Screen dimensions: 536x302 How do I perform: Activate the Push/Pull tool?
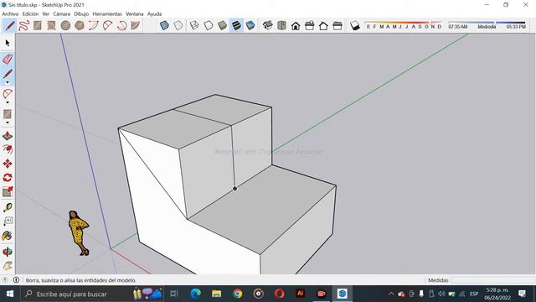tap(8, 136)
